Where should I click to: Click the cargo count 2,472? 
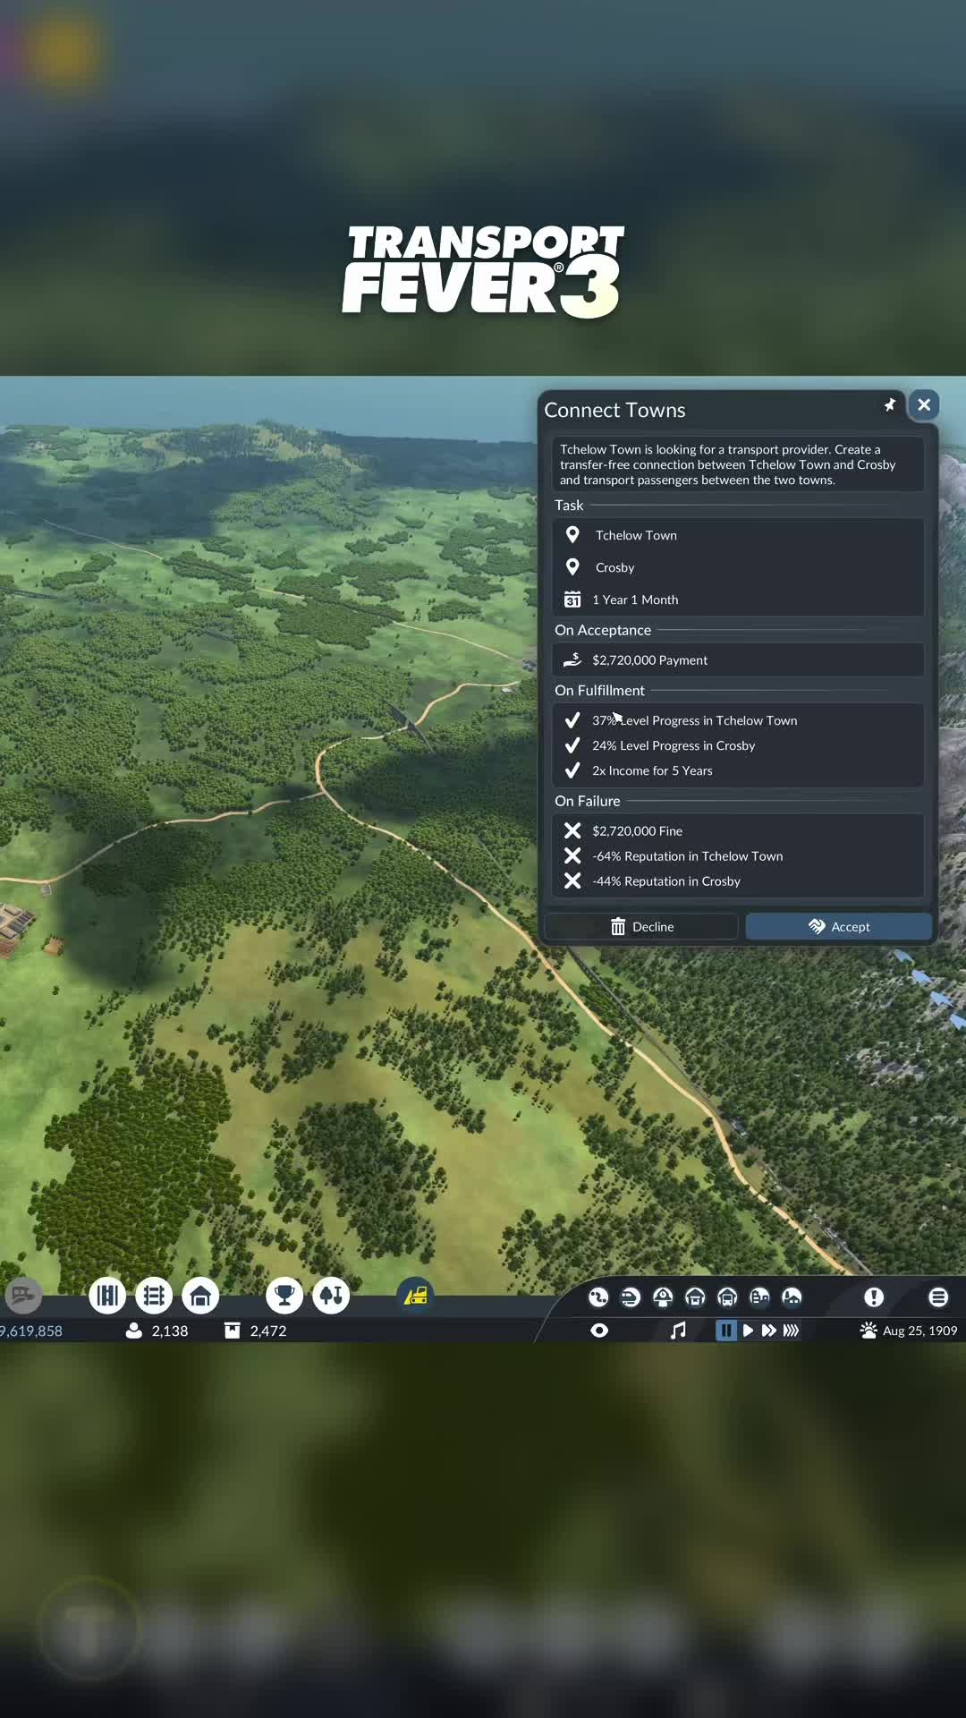tap(268, 1331)
